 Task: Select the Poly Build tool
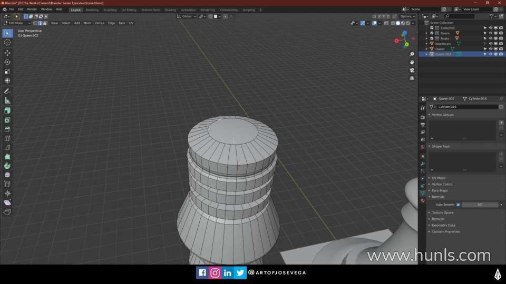coord(7,157)
